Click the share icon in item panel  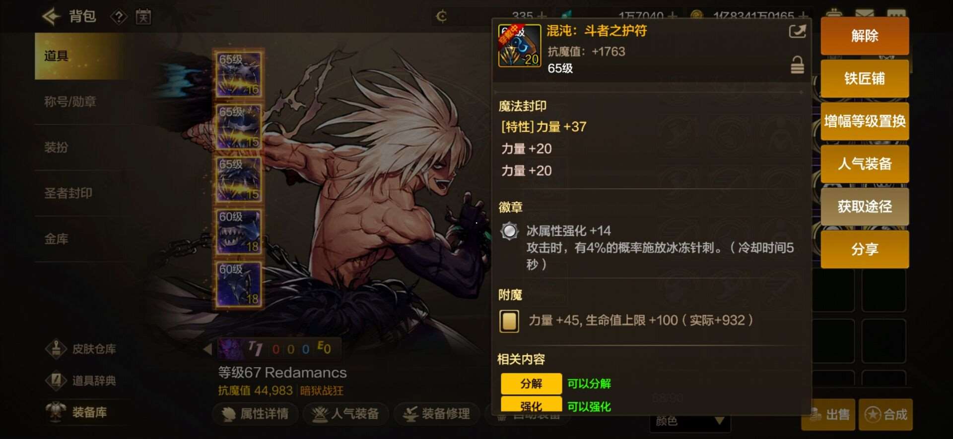pyautogui.click(x=797, y=32)
